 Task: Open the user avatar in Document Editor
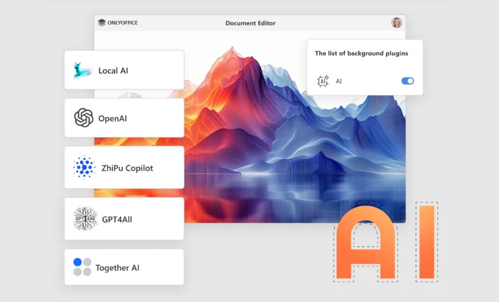[x=397, y=23]
